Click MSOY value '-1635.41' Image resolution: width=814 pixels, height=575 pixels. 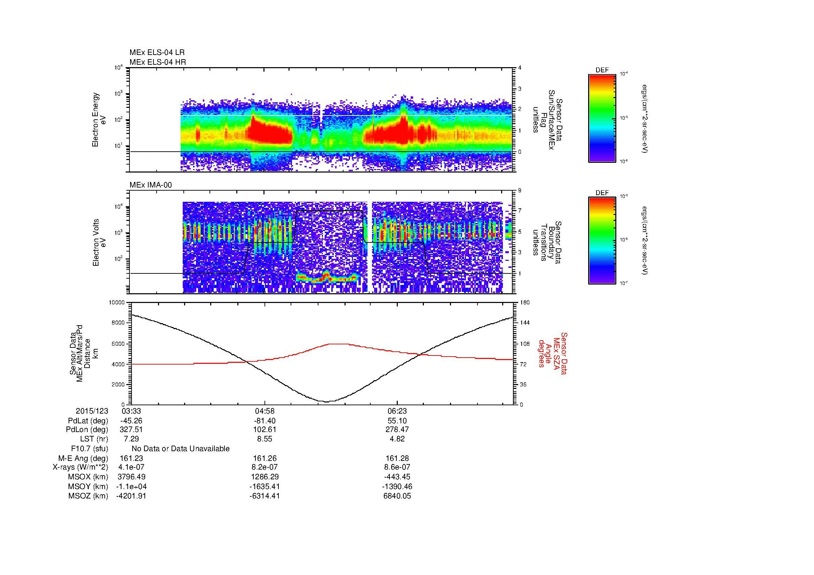[x=264, y=486]
